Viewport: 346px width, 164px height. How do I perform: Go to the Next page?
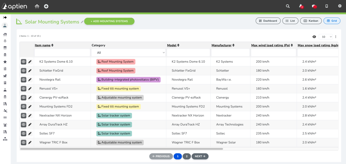click(x=200, y=157)
